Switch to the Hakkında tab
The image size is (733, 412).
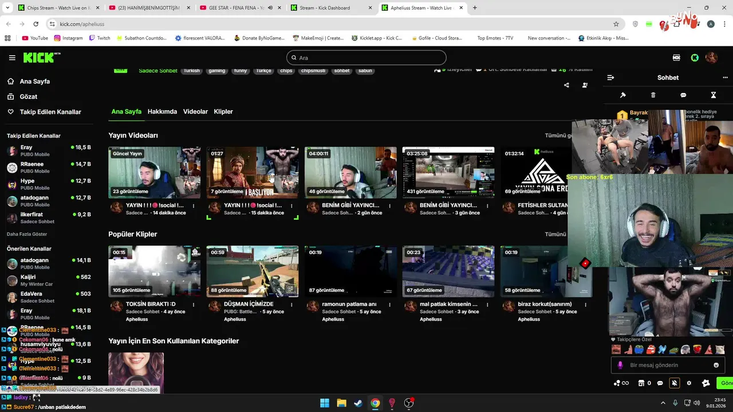[162, 112]
